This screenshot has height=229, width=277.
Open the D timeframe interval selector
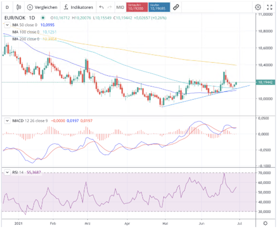point(7,7)
